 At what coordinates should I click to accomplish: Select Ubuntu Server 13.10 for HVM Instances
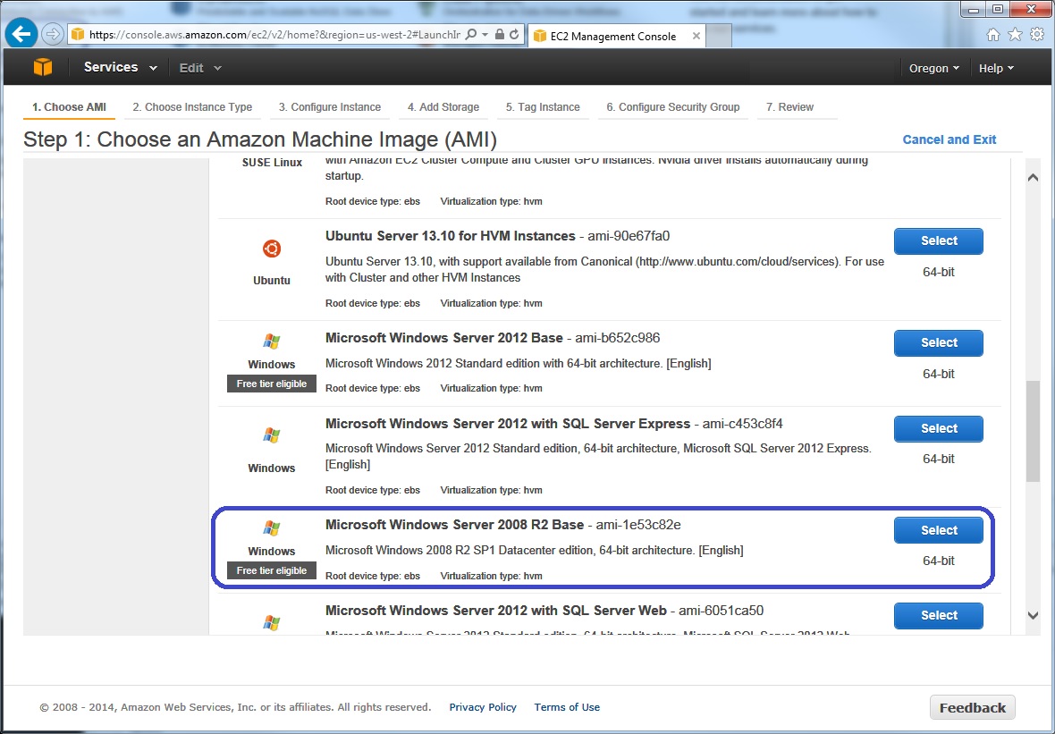939,240
